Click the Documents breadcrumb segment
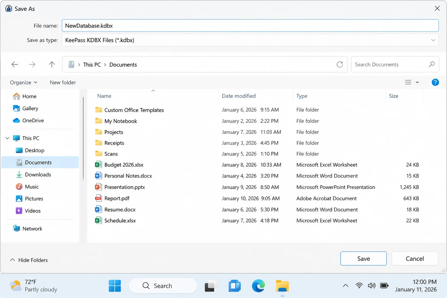The image size is (447, 298). tap(123, 65)
